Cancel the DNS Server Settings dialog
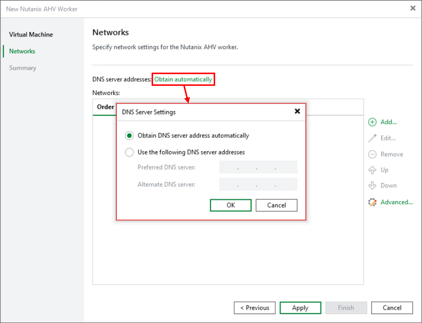The width and height of the screenshot is (422, 323). pyautogui.click(x=276, y=205)
